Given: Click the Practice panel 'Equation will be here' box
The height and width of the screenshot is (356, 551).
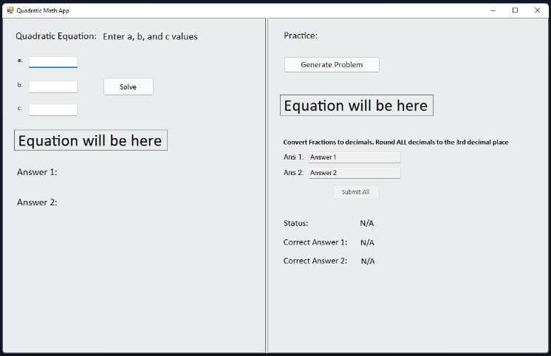Looking at the screenshot, I should 356,105.
